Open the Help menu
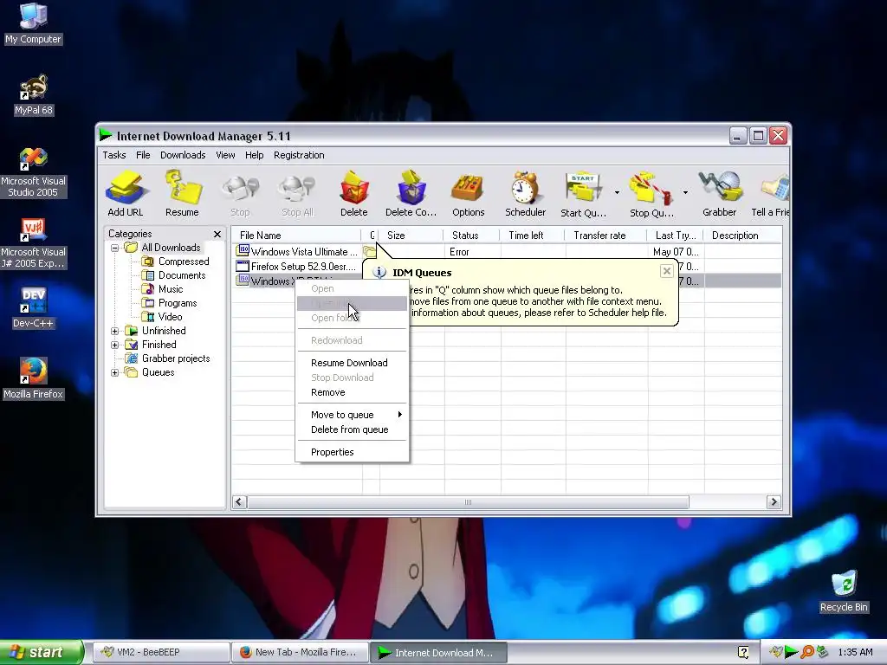Screen dimensions: 887x665 [x=254, y=155]
